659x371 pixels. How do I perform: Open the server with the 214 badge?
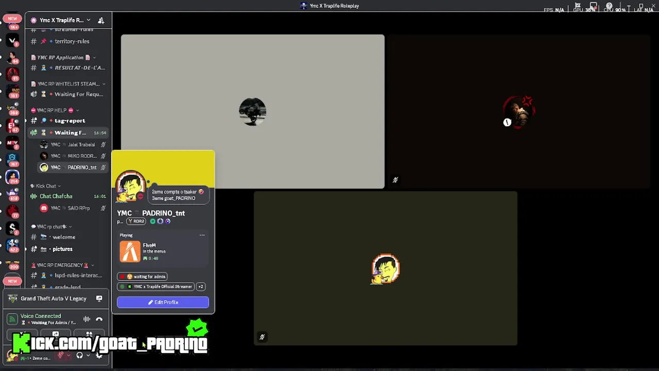point(12,177)
